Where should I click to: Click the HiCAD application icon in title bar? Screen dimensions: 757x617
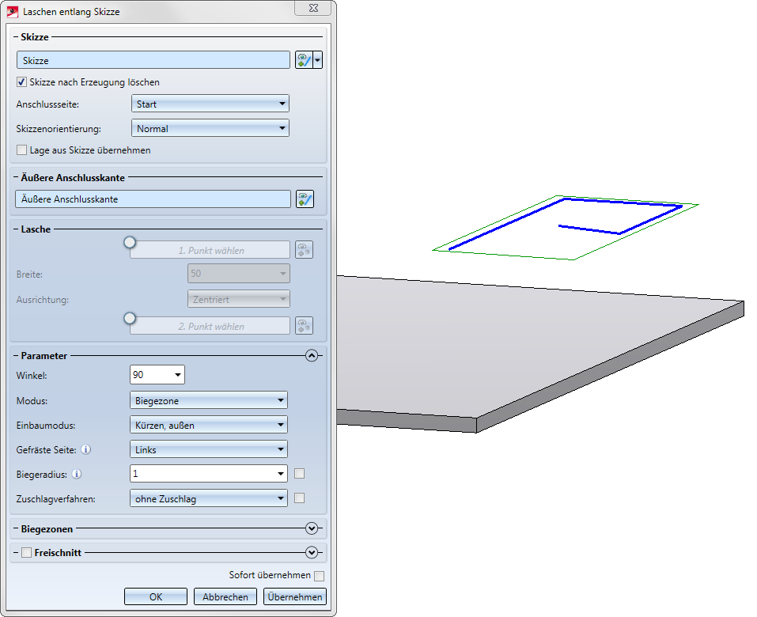[x=13, y=12]
